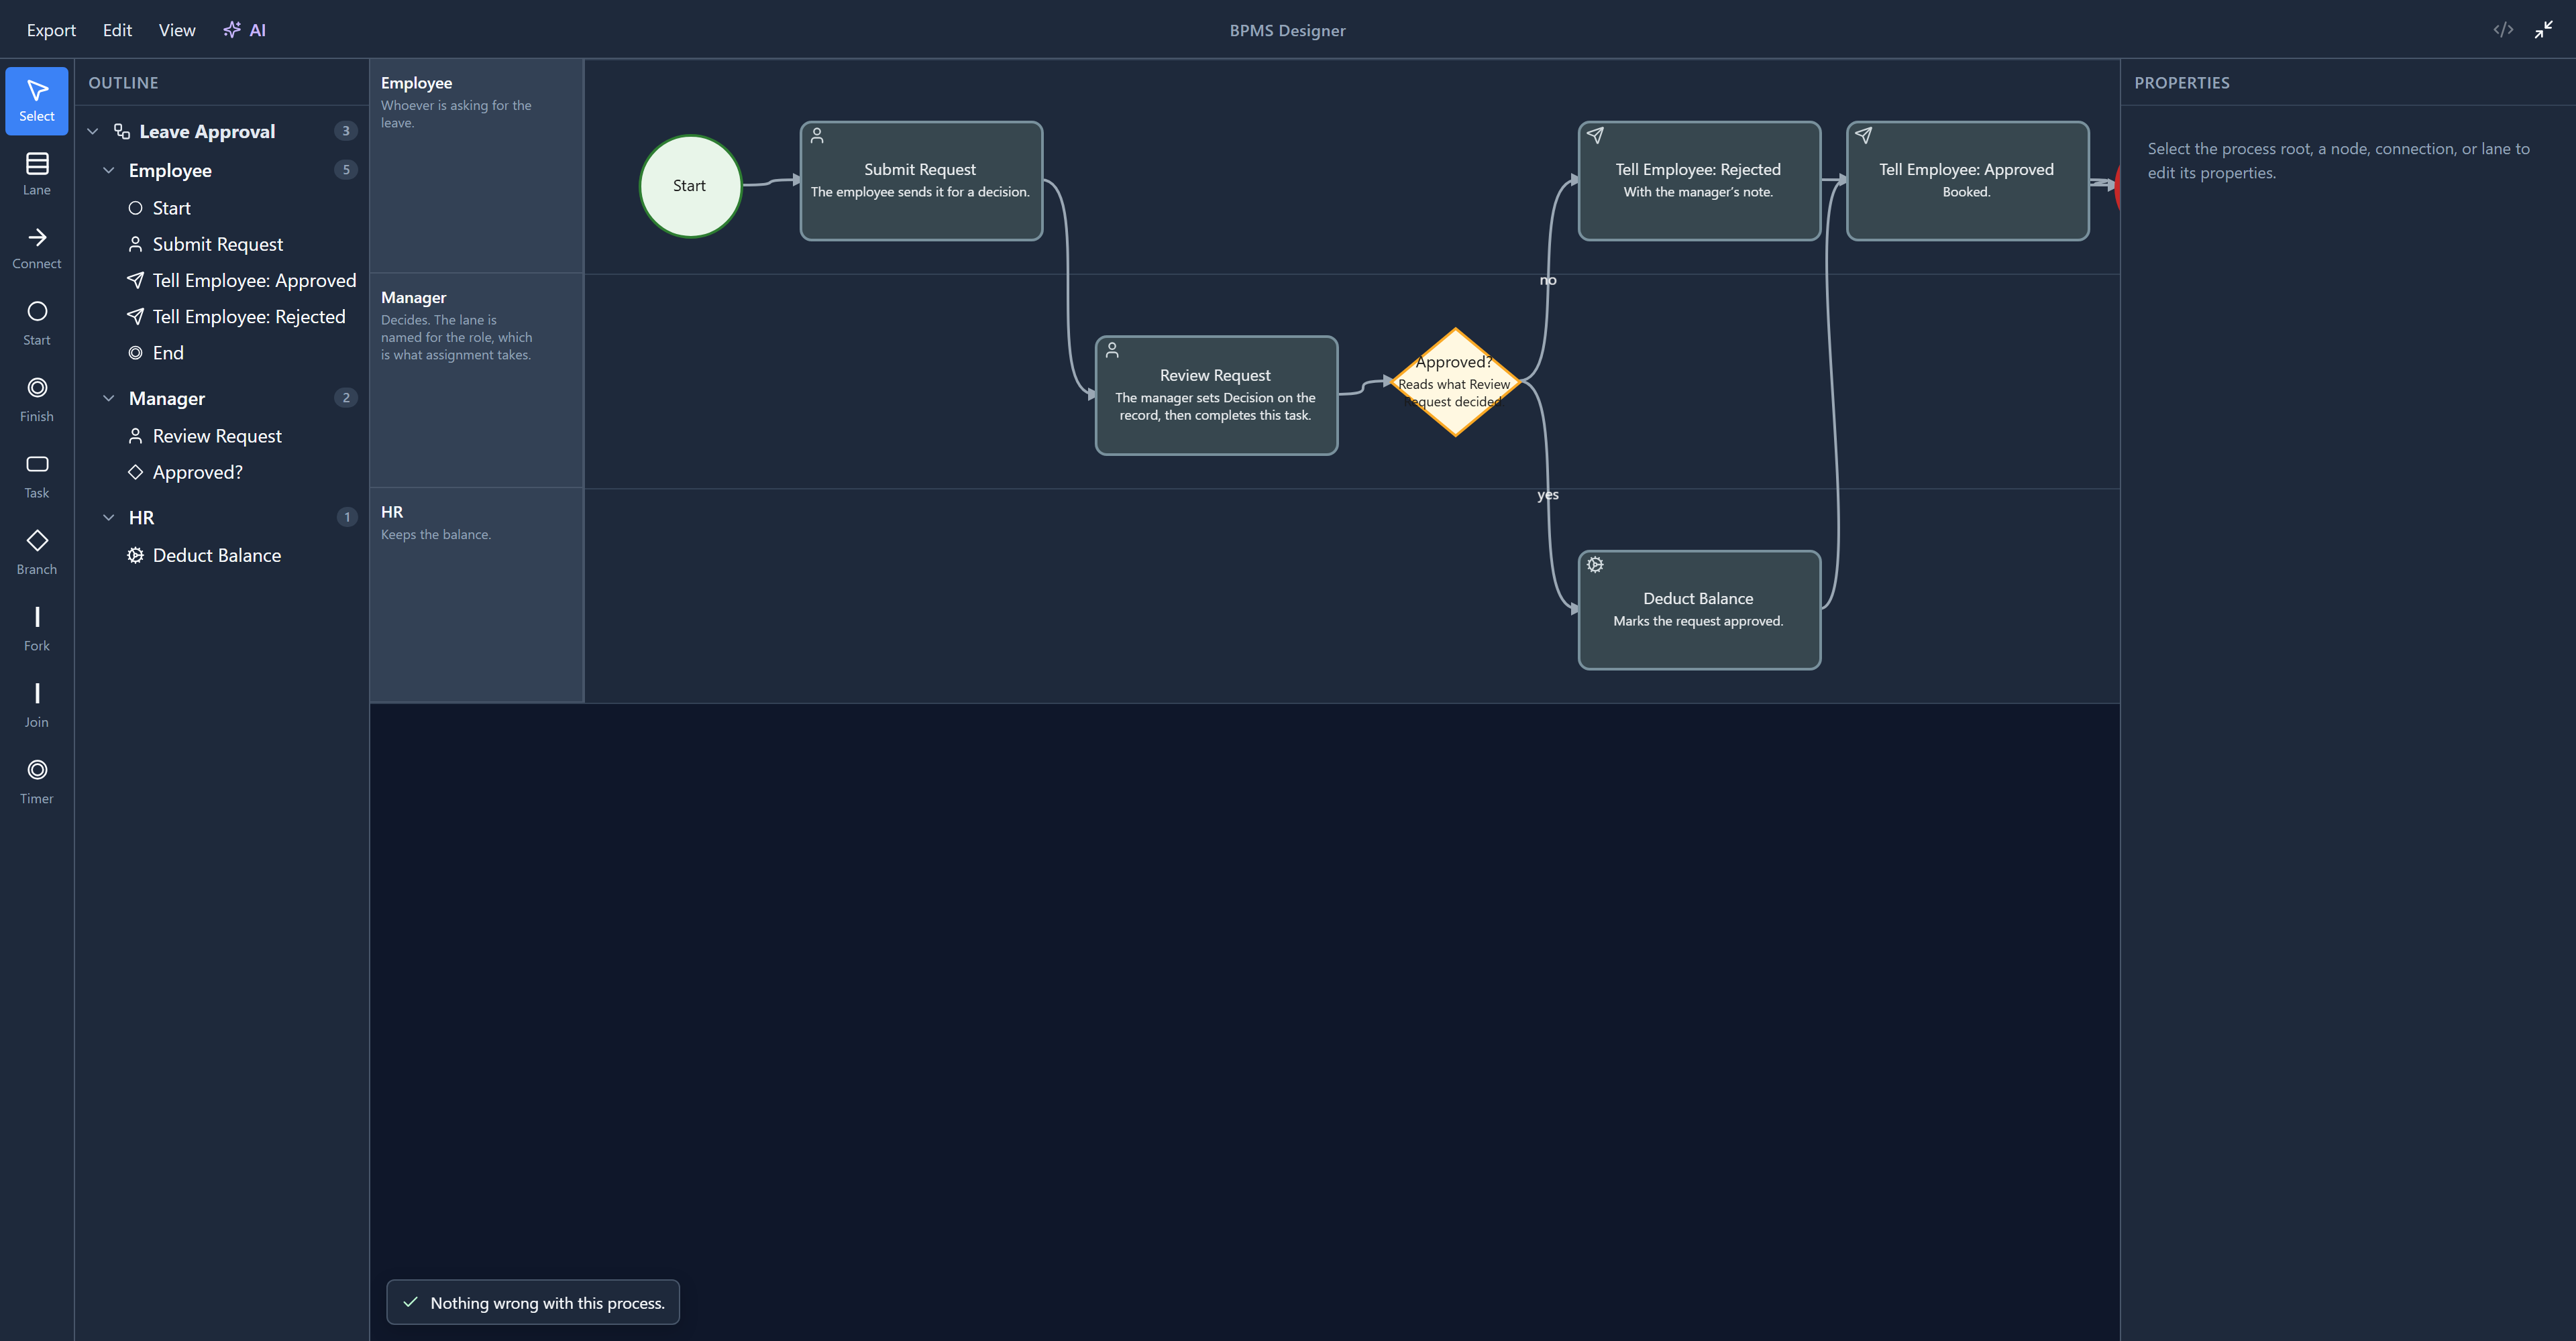The image size is (2576, 1341).
Task: Click the 'no' connection label
Action: tap(1548, 280)
